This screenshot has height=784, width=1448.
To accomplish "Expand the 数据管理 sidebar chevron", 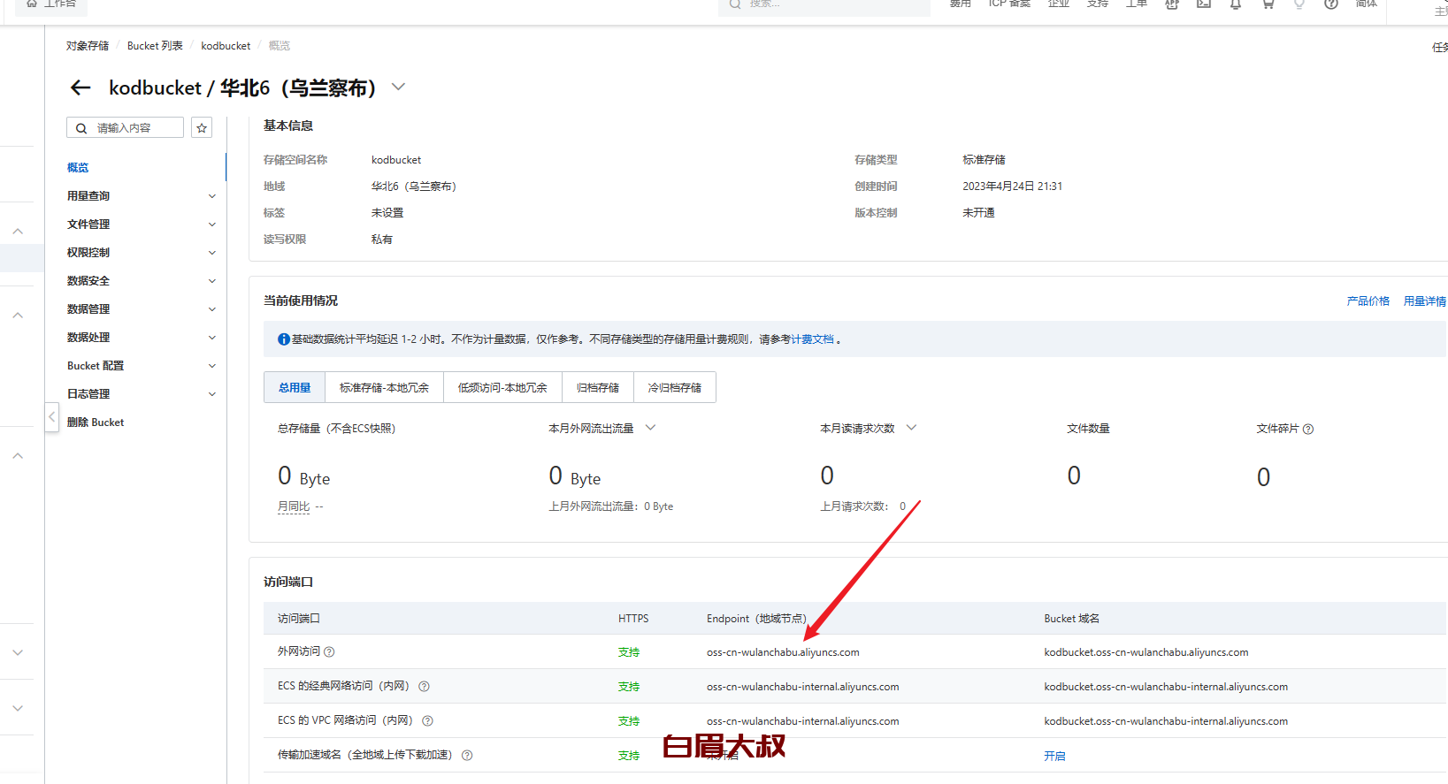I will 212,309.
